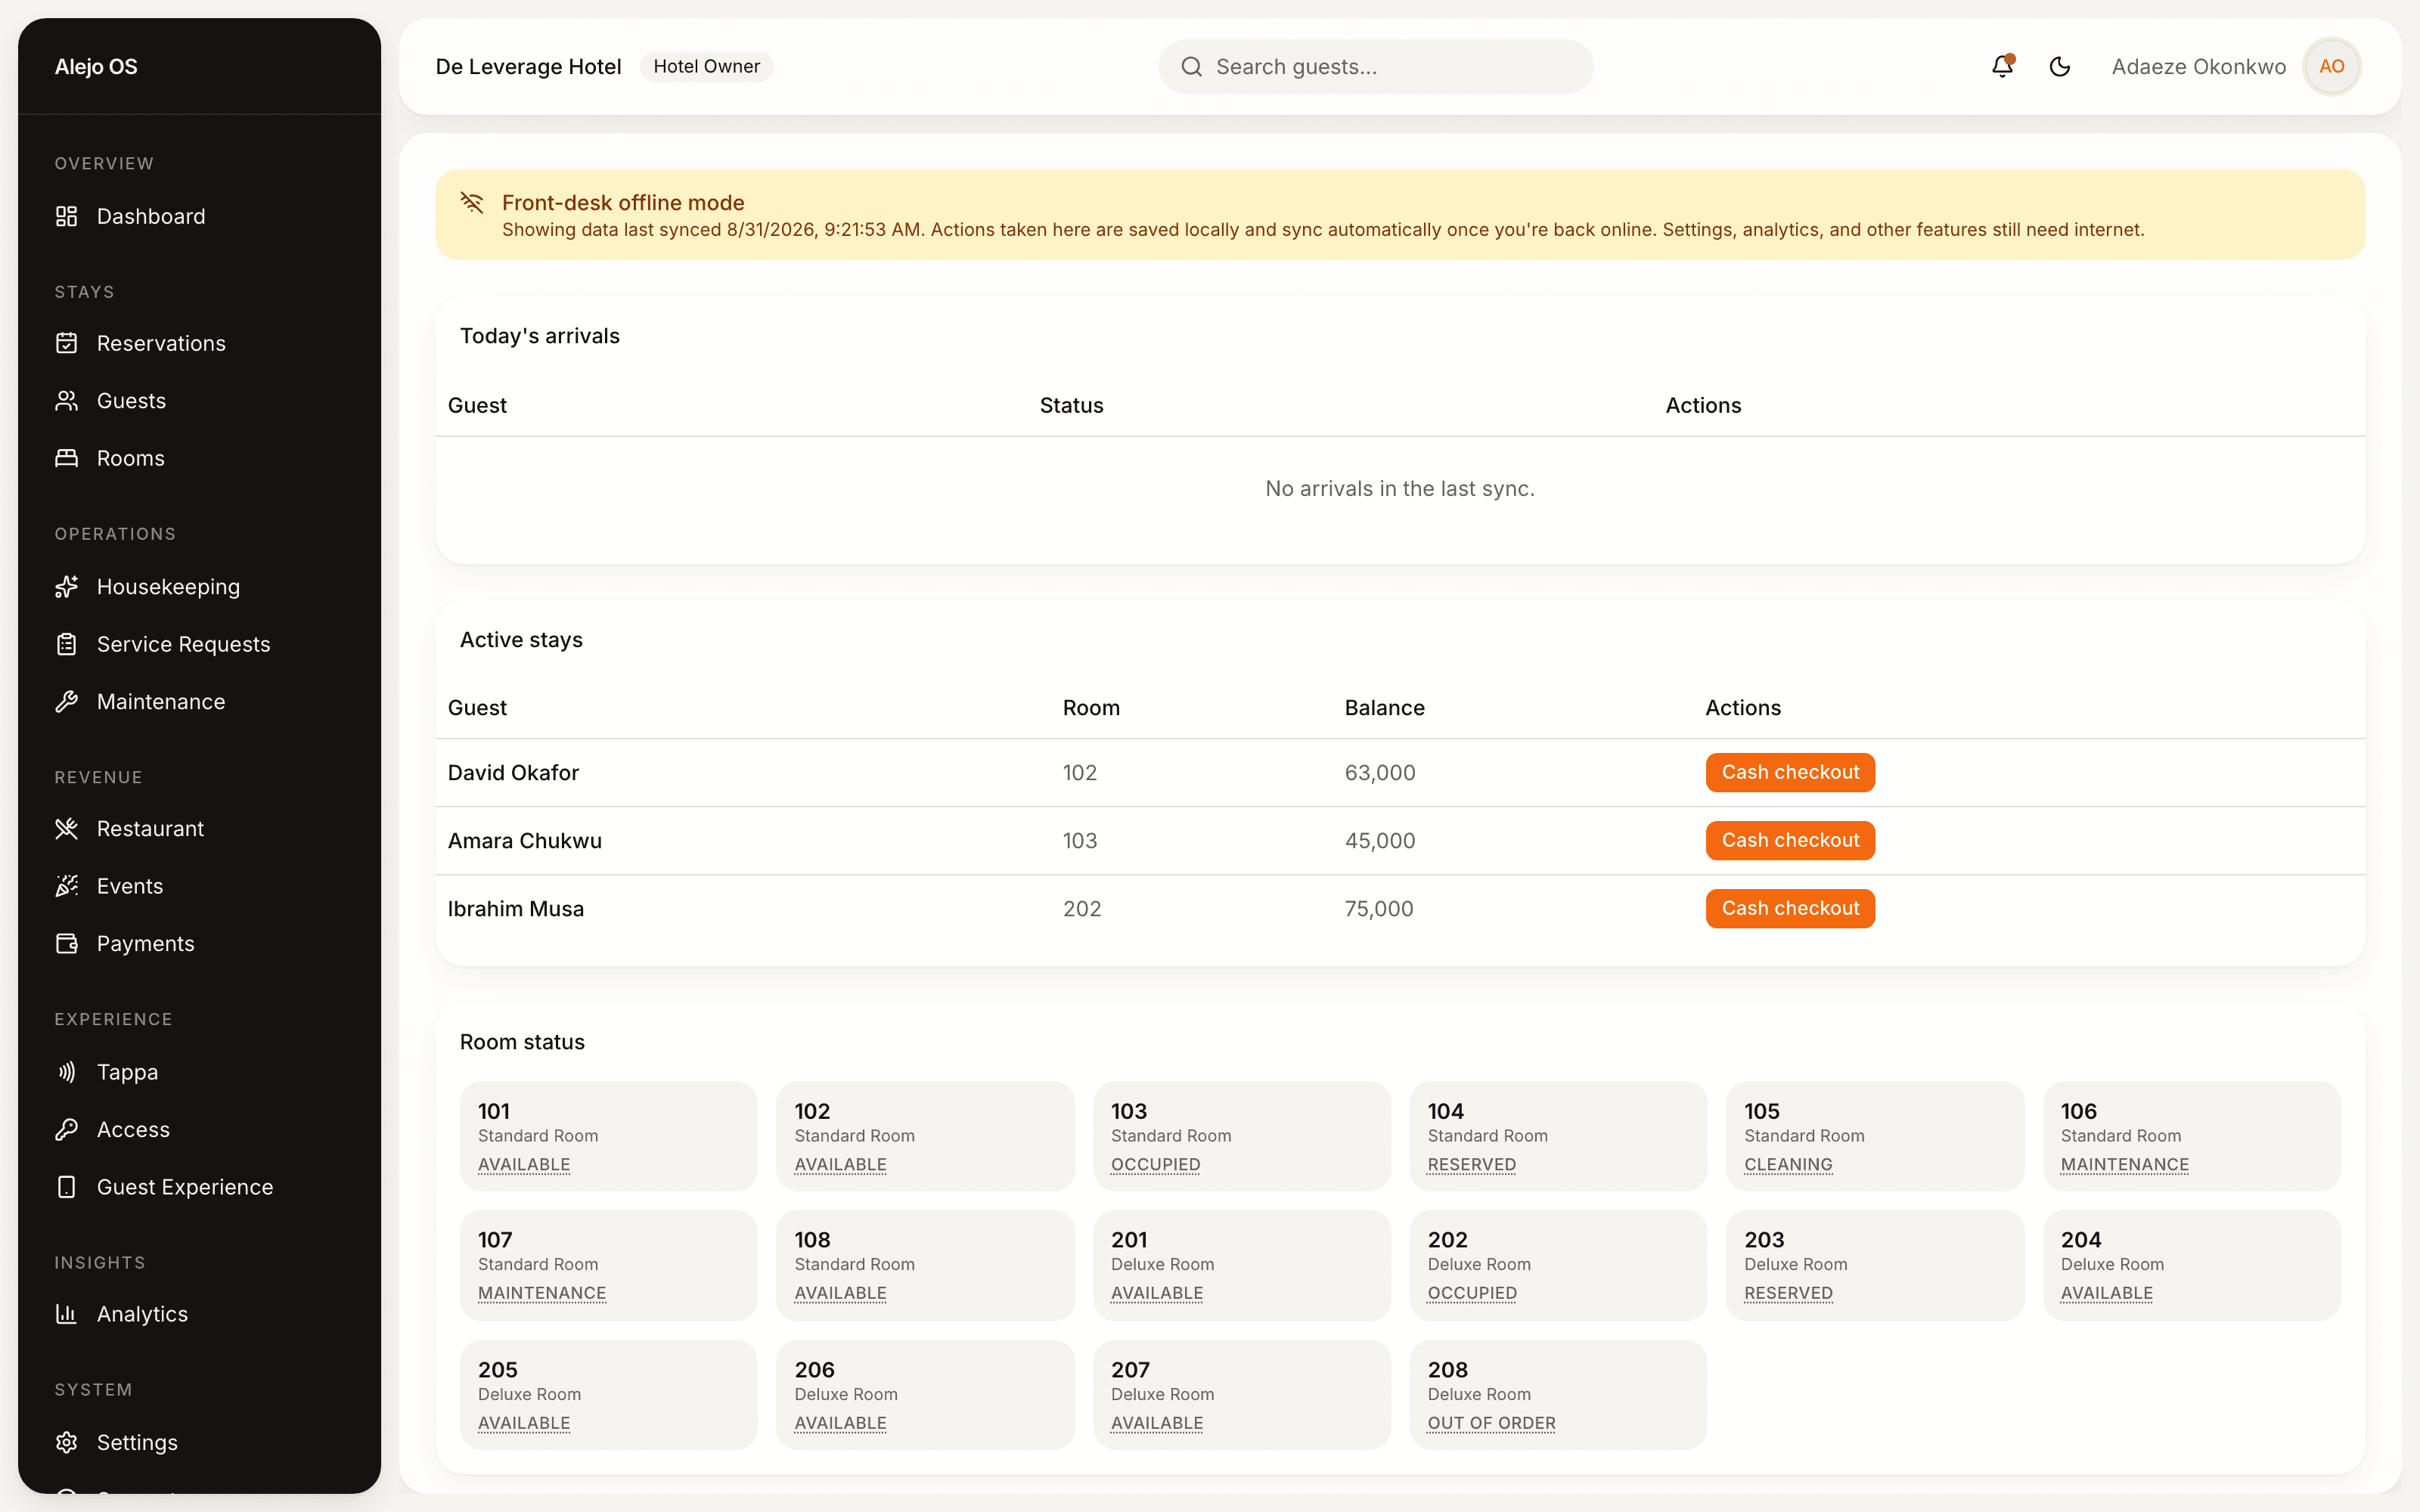2420x1512 pixels.
Task: Click the Events party popper icon
Action: click(x=66, y=886)
